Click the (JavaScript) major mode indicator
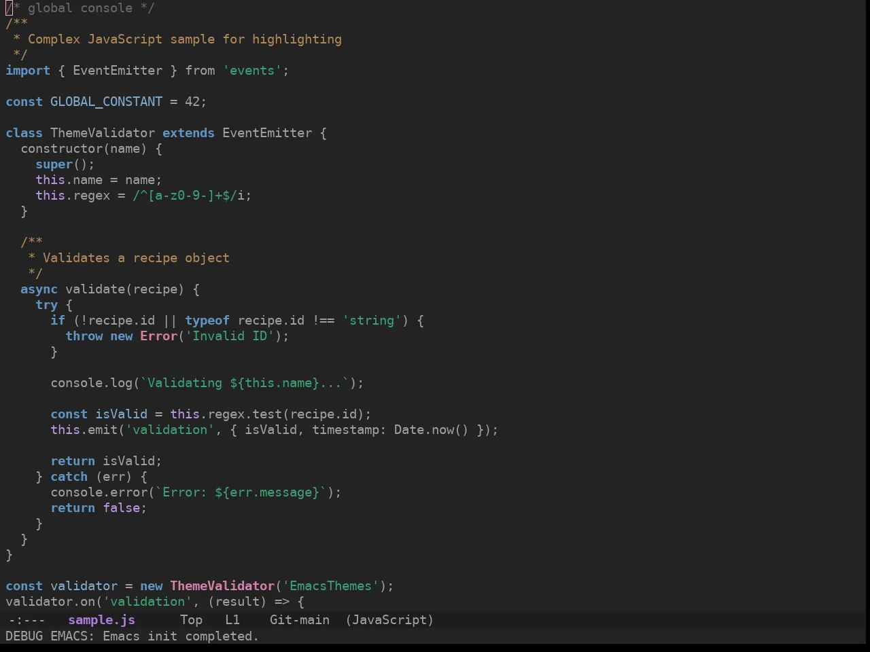 [x=389, y=620]
